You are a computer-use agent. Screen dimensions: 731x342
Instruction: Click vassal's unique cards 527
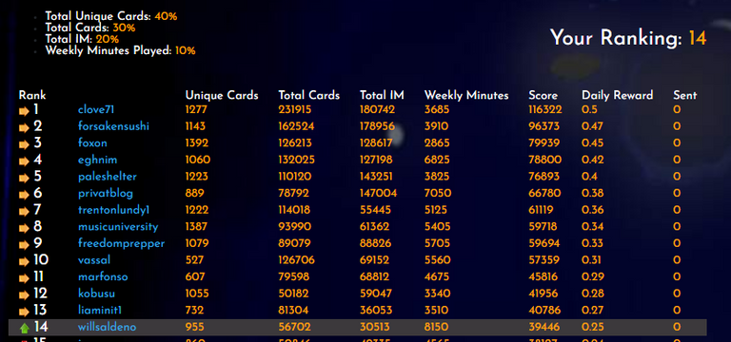click(195, 260)
